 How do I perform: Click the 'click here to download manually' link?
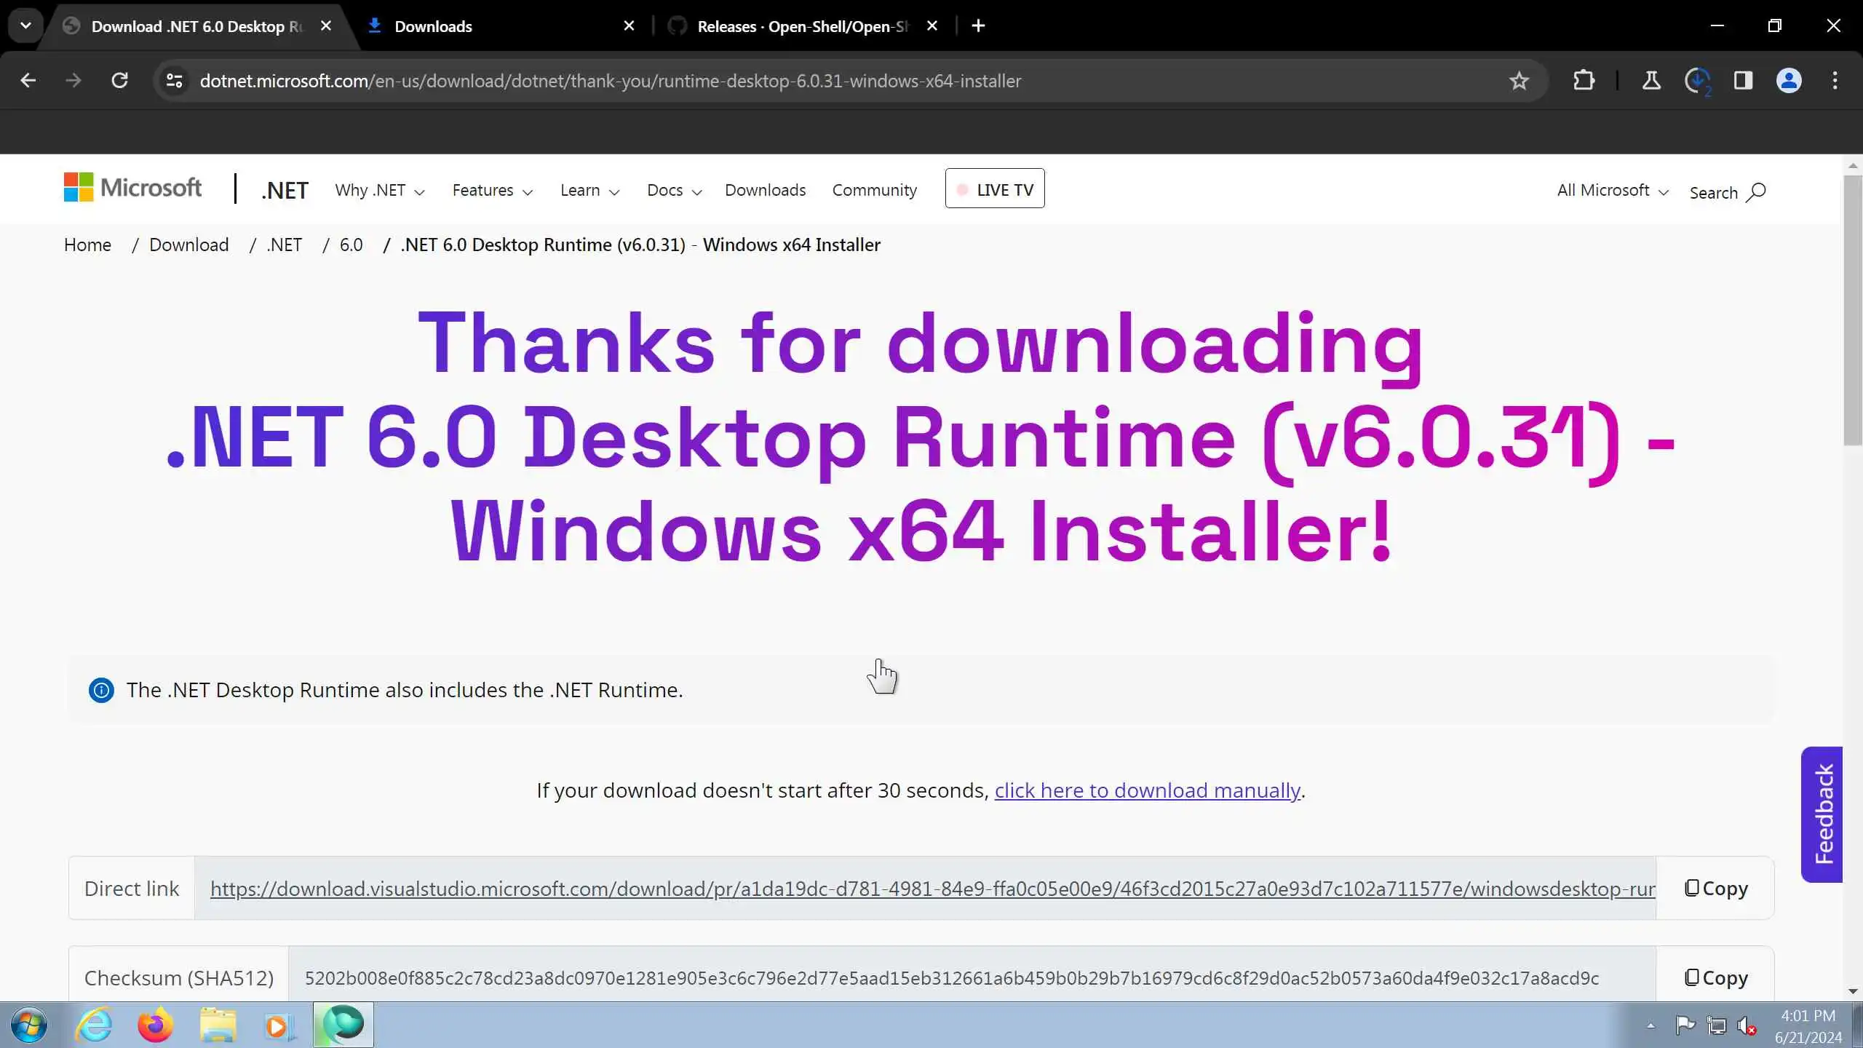tap(1147, 790)
